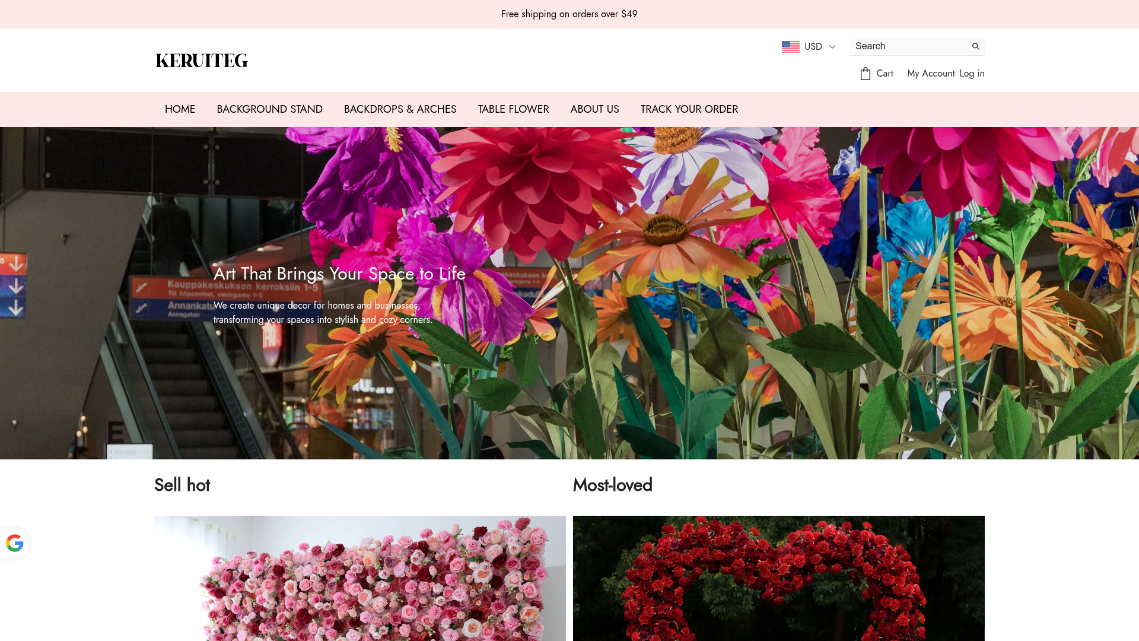
Task: Open TRACK YOUR ORDER page
Action: click(689, 109)
